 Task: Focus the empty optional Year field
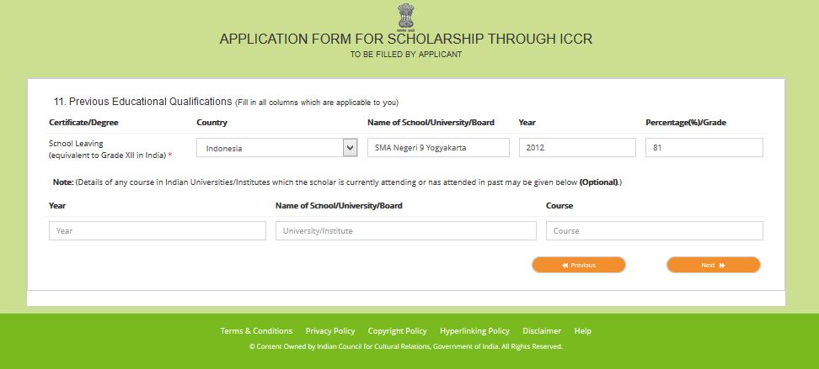(157, 230)
